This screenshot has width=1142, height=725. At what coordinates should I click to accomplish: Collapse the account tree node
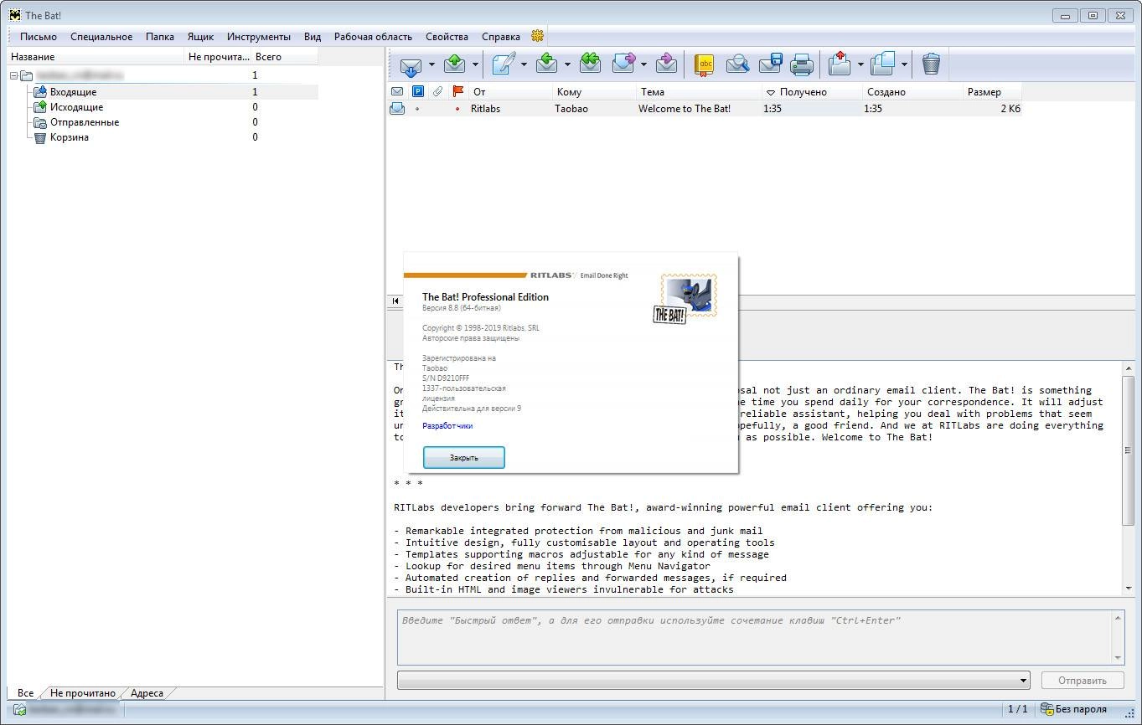pyautogui.click(x=14, y=75)
